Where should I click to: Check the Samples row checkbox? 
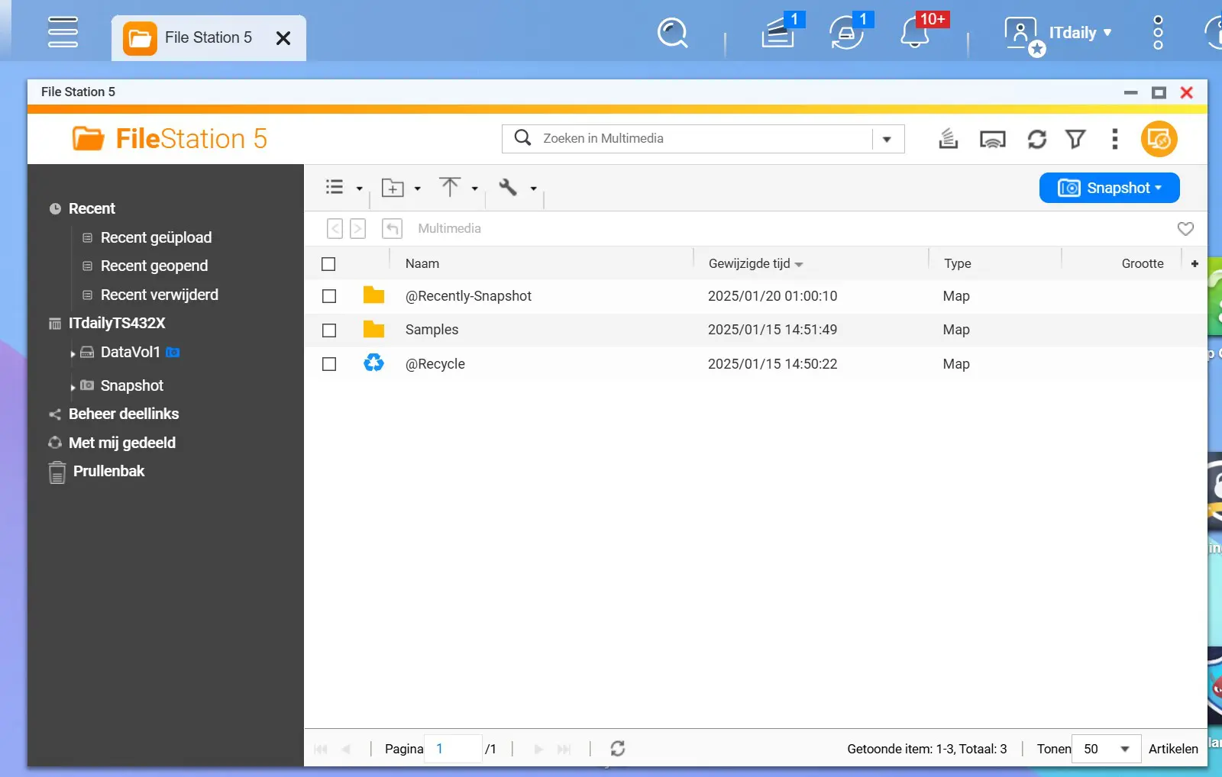(329, 330)
